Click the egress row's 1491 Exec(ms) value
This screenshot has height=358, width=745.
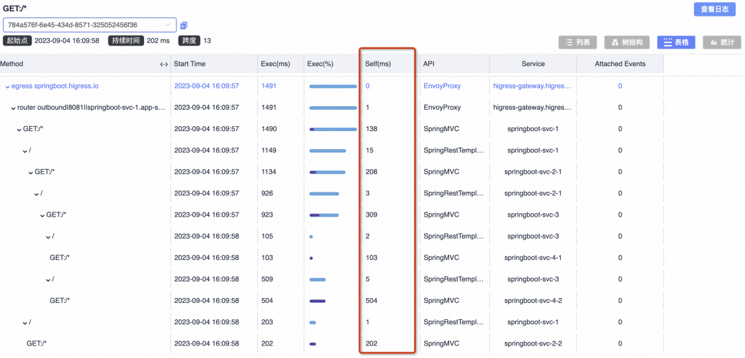[270, 86]
